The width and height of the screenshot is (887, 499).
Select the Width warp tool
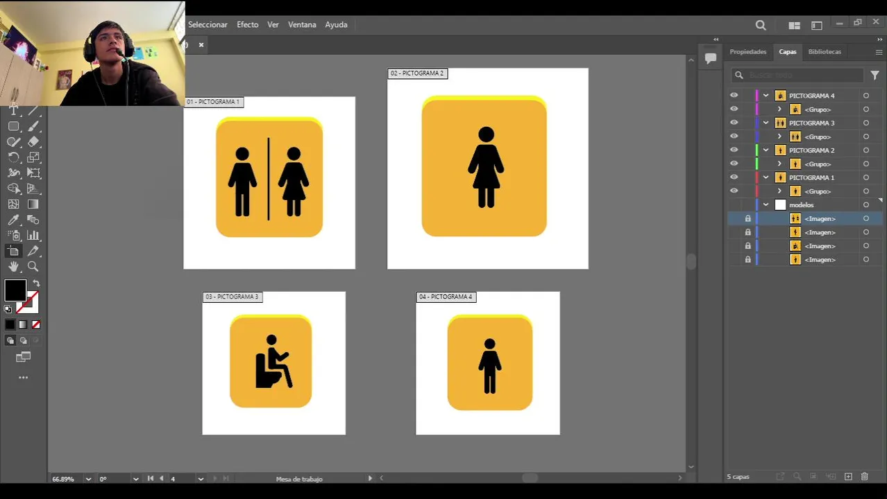point(13,173)
